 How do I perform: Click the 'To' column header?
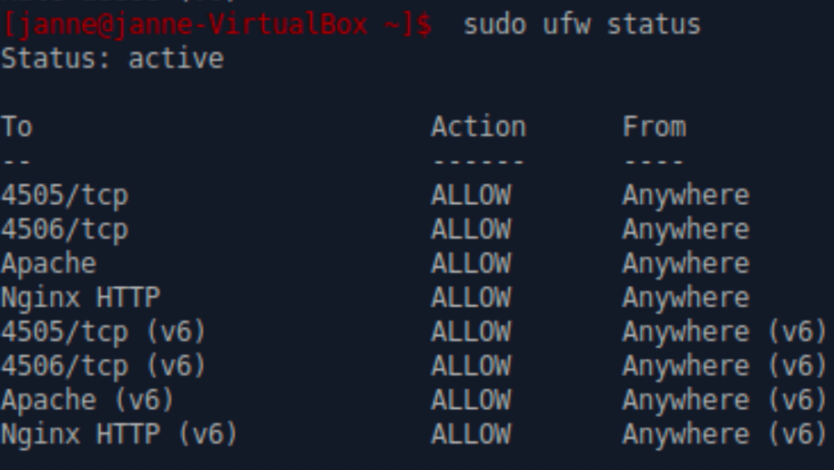click(16, 127)
